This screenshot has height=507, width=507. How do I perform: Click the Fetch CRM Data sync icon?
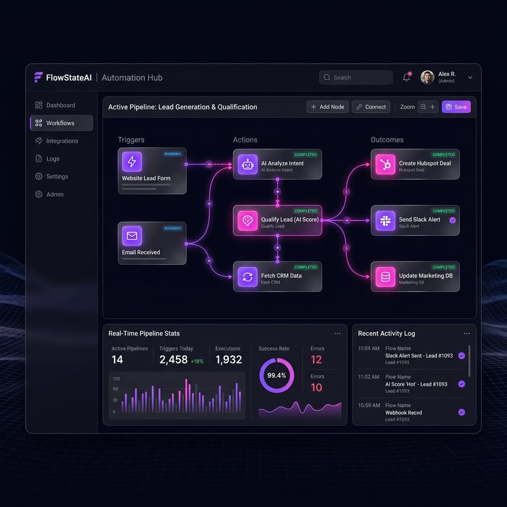click(248, 277)
